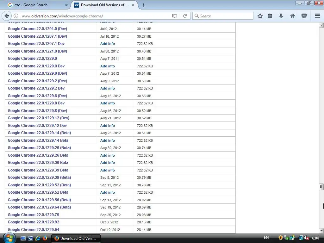Show bookmarks list icon
This screenshot has height=243, width=324.
pos(270,16)
